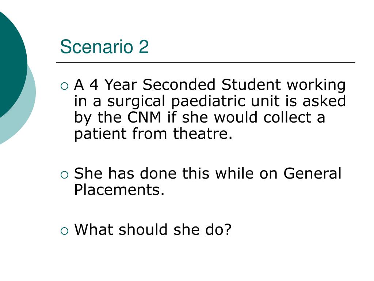Click the dark teal circle shape
This screenshot has height=281, width=374.
click(12, 64)
